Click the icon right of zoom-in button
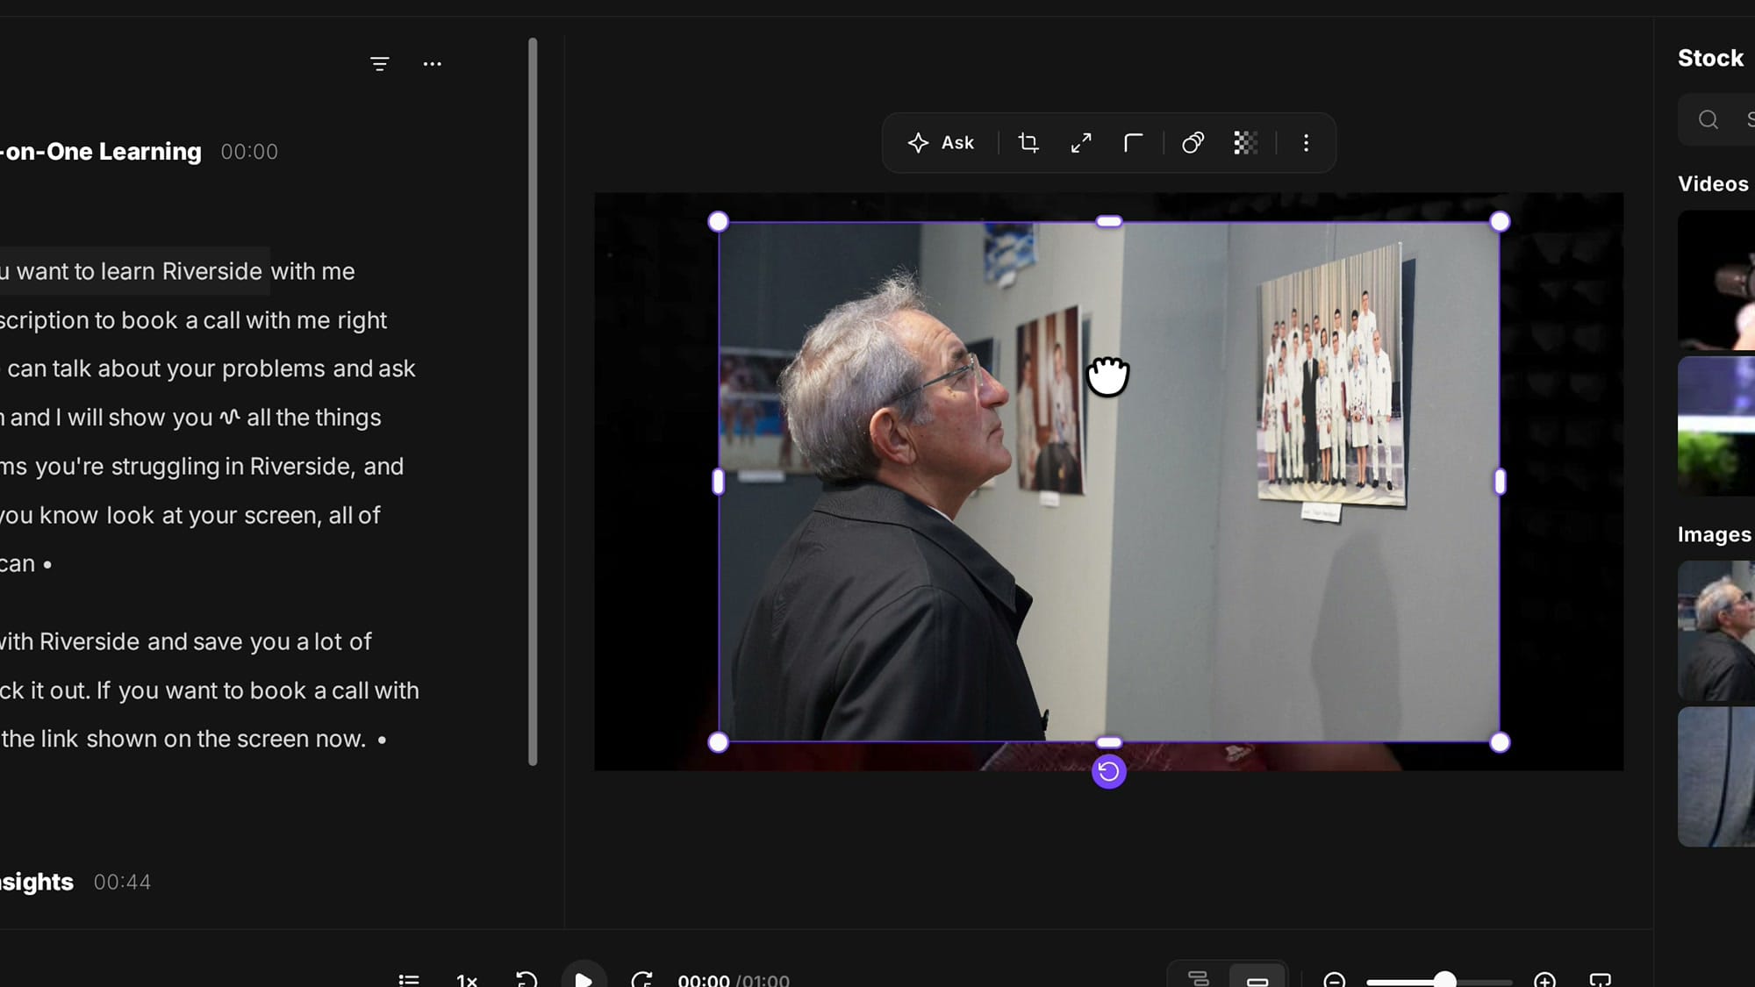This screenshot has width=1755, height=987. [1601, 980]
